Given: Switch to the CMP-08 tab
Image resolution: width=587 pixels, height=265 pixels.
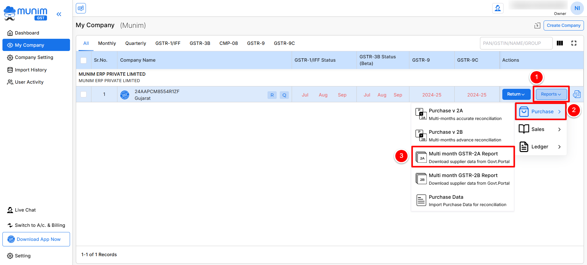Looking at the screenshot, I should [x=229, y=43].
